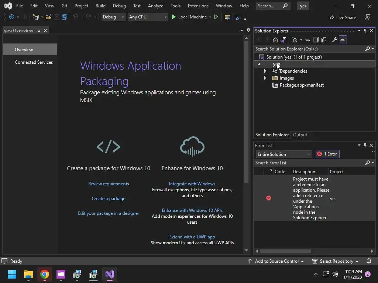Click the Error List horizontal scrollbar
Image resolution: width=378 pixels, height=283 pixels.
tap(285, 251)
